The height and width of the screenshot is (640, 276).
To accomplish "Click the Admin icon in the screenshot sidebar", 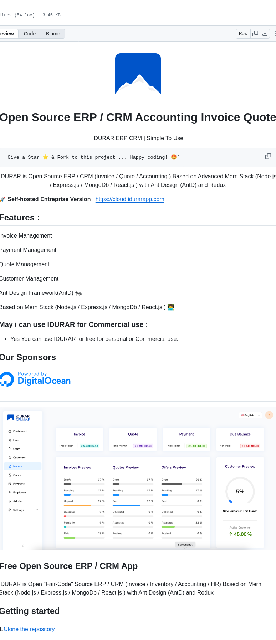I will 10,501.
